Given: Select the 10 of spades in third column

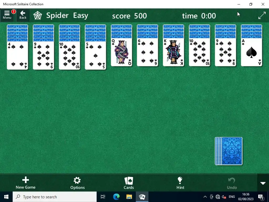Looking at the screenshot, I should tap(69, 56).
